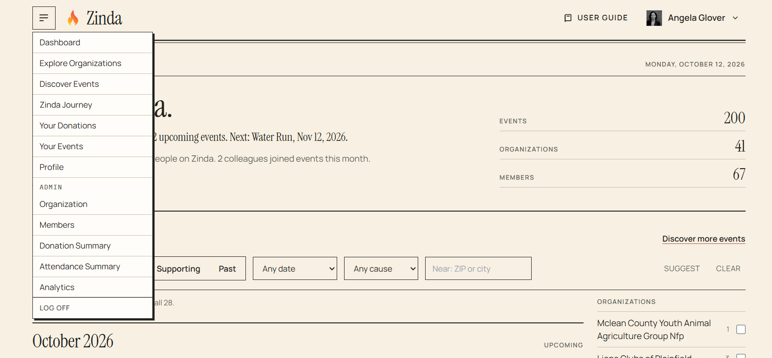772x358 pixels.
Task: Follow the Discover more events link
Action: point(703,239)
